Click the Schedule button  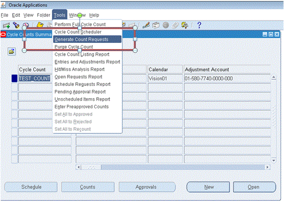pos(31,187)
